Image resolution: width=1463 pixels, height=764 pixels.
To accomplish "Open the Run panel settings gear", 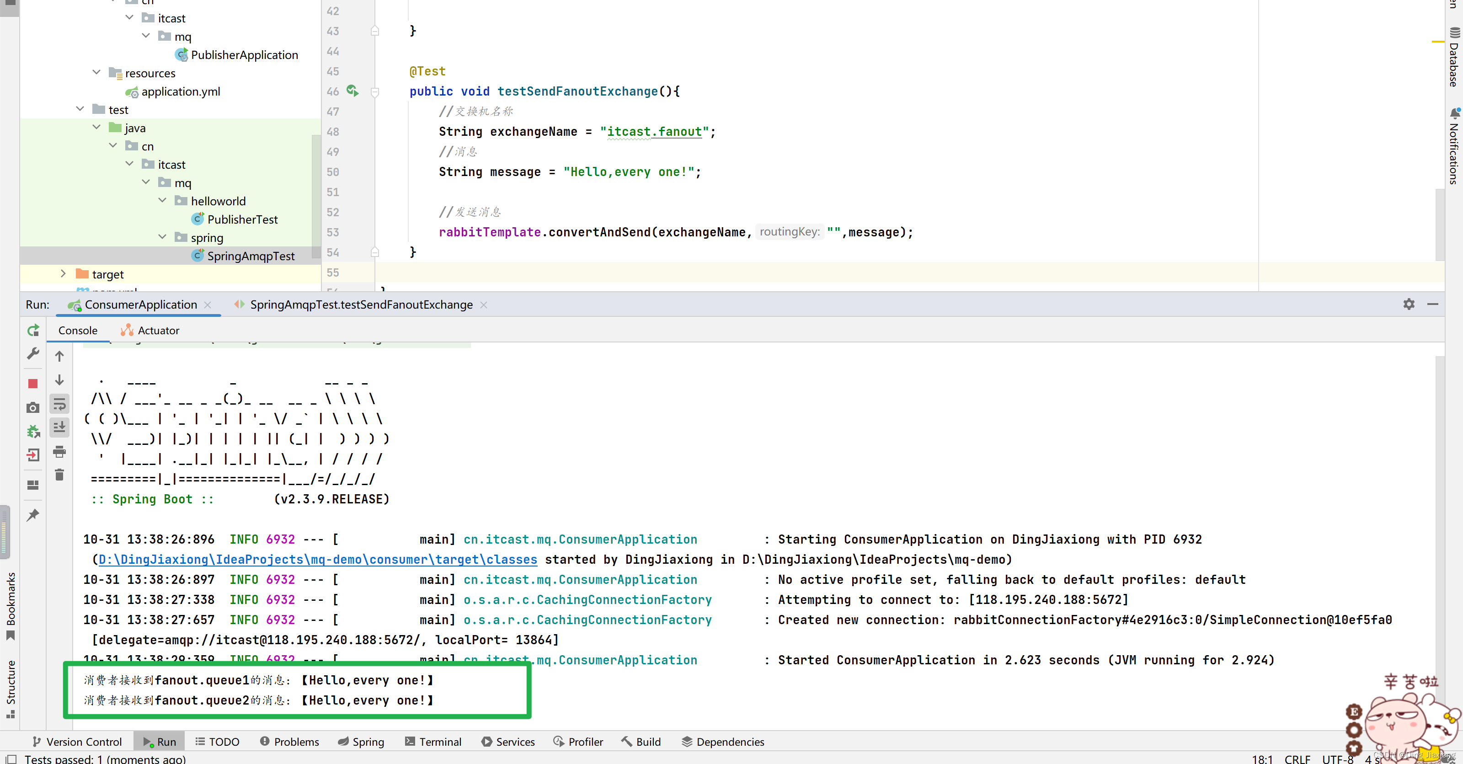I will click(x=1409, y=305).
